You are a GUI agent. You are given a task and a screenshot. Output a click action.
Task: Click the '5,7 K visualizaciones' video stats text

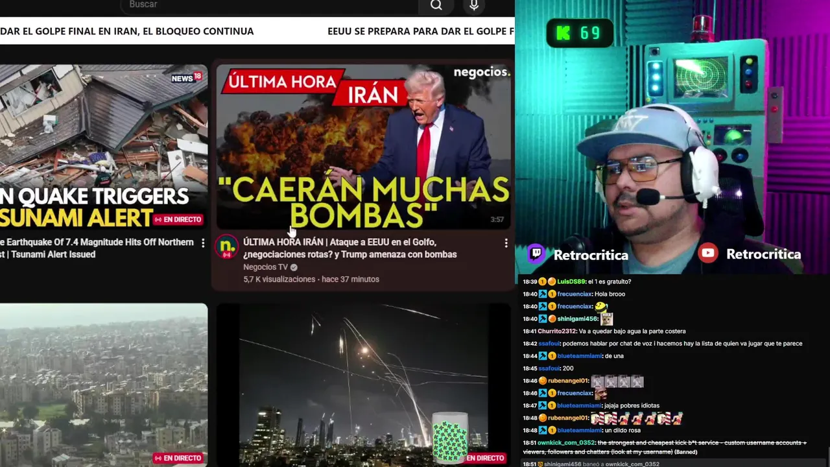pos(279,279)
